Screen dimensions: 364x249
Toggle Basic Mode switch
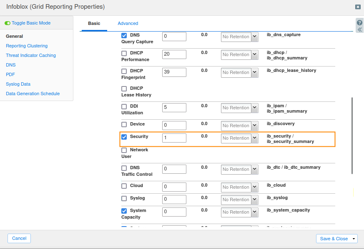click(x=8, y=23)
